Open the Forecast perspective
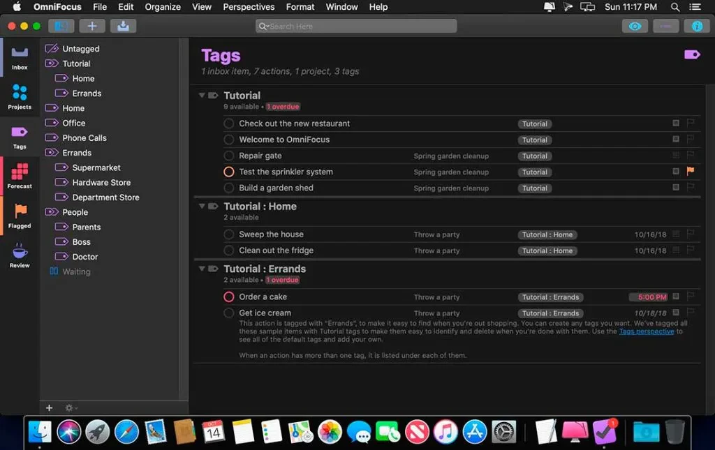The image size is (715, 450). coord(20,176)
